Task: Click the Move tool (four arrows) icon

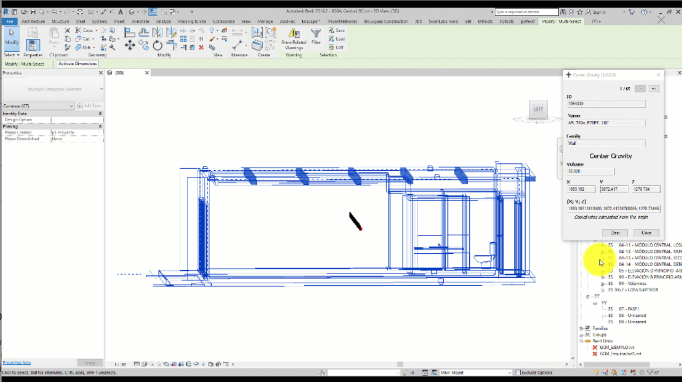Action: click(130, 45)
